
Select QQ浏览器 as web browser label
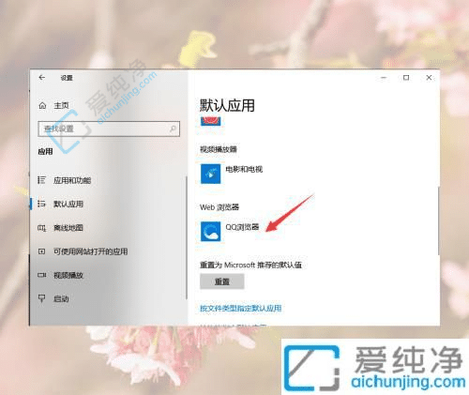pos(242,227)
